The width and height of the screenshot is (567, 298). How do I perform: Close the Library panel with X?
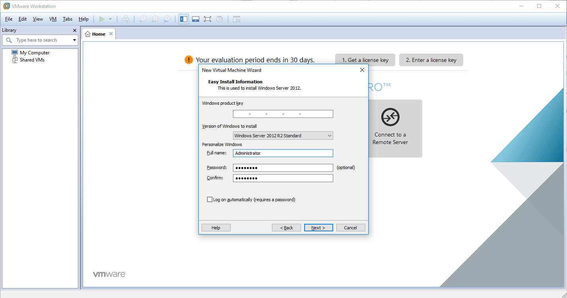75,30
